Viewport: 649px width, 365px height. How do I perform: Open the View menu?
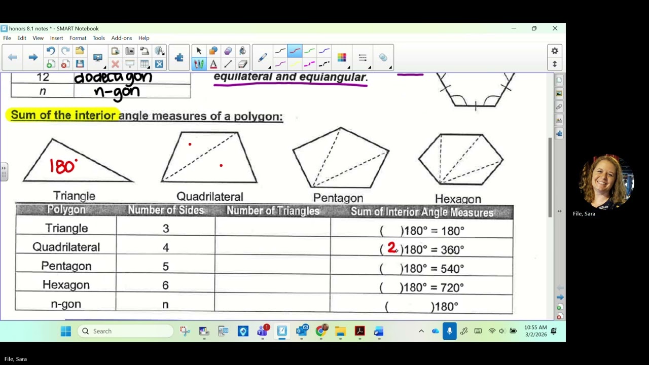pos(38,38)
